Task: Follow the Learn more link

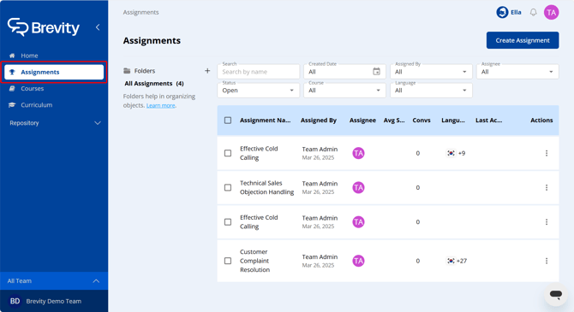Action: [161, 106]
